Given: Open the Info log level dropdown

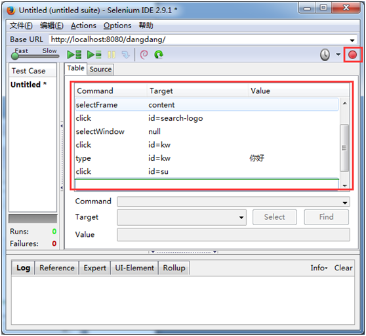Looking at the screenshot, I should coord(319,268).
